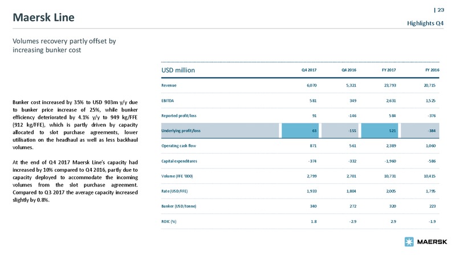Click the 'Q4 2016' column header
Screen dimensions: 456x256
[349, 70]
